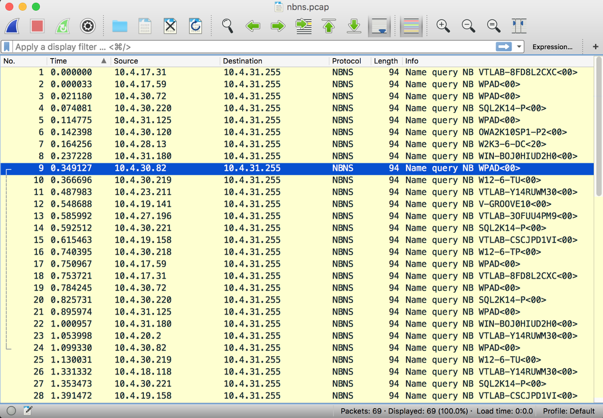Screen dimensions: 603x418
Task: Select packet 26 from 10.4.18.118
Action: pyautogui.click(x=297, y=372)
